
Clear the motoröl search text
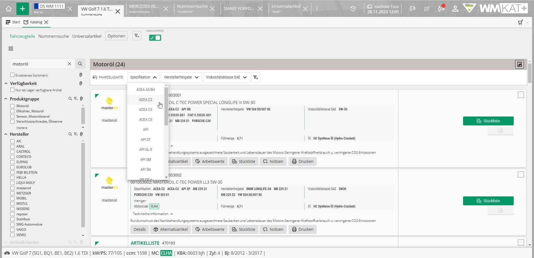point(70,64)
